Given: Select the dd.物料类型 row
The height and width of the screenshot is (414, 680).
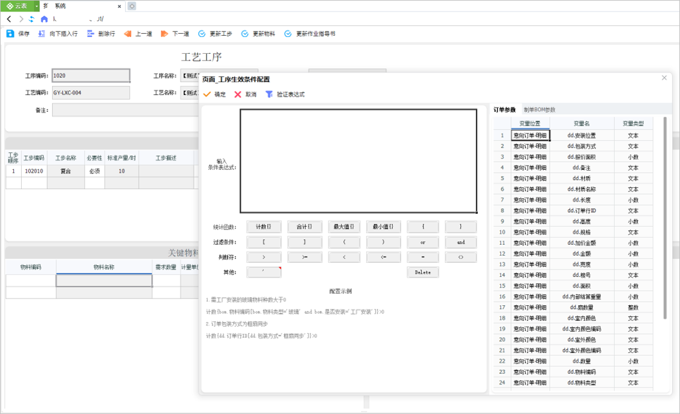Looking at the screenshot, I should pyautogui.click(x=574, y=383).
